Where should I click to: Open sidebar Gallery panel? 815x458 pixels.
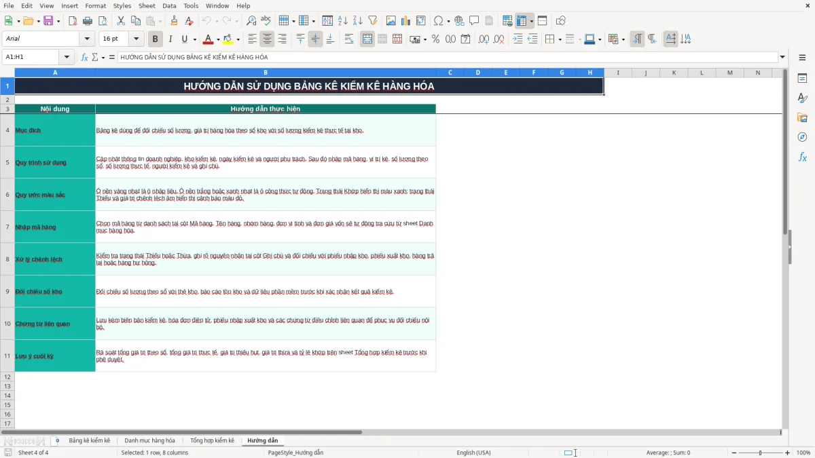[802, 117]
